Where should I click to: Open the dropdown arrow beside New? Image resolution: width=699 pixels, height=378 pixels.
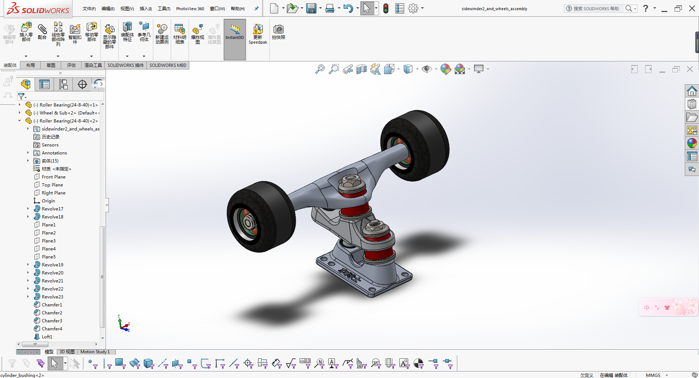283,8
